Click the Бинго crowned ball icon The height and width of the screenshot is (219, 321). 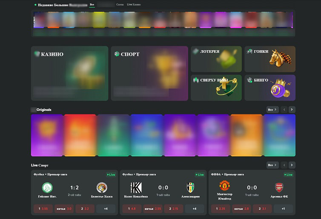tap(279, 88)
